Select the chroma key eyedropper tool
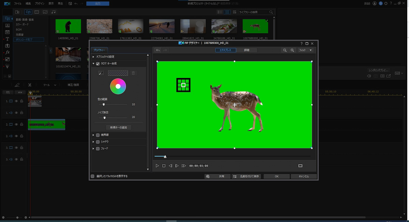 101,73
